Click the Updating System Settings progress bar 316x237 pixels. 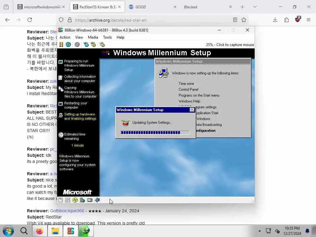tap(155, 132)
